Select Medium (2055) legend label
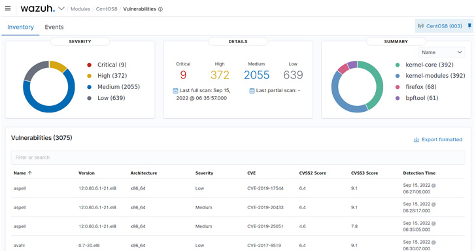 coord(118,87)
